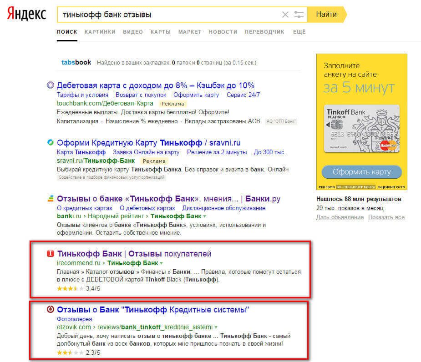The width and height of the screenshot is (421, 362).
Task: Click the irecommend.ru domain link
Action: pyautogui.click(x=79, y=263)
